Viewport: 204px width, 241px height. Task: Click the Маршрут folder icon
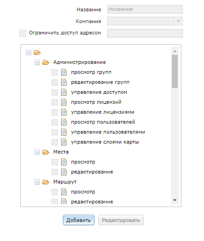46,182
